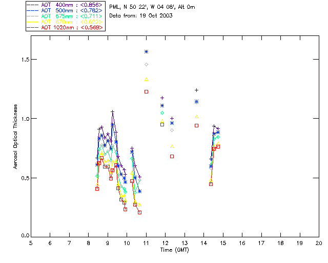
Task: Click the x-axis tick label 19
Action: click(300, 243)
